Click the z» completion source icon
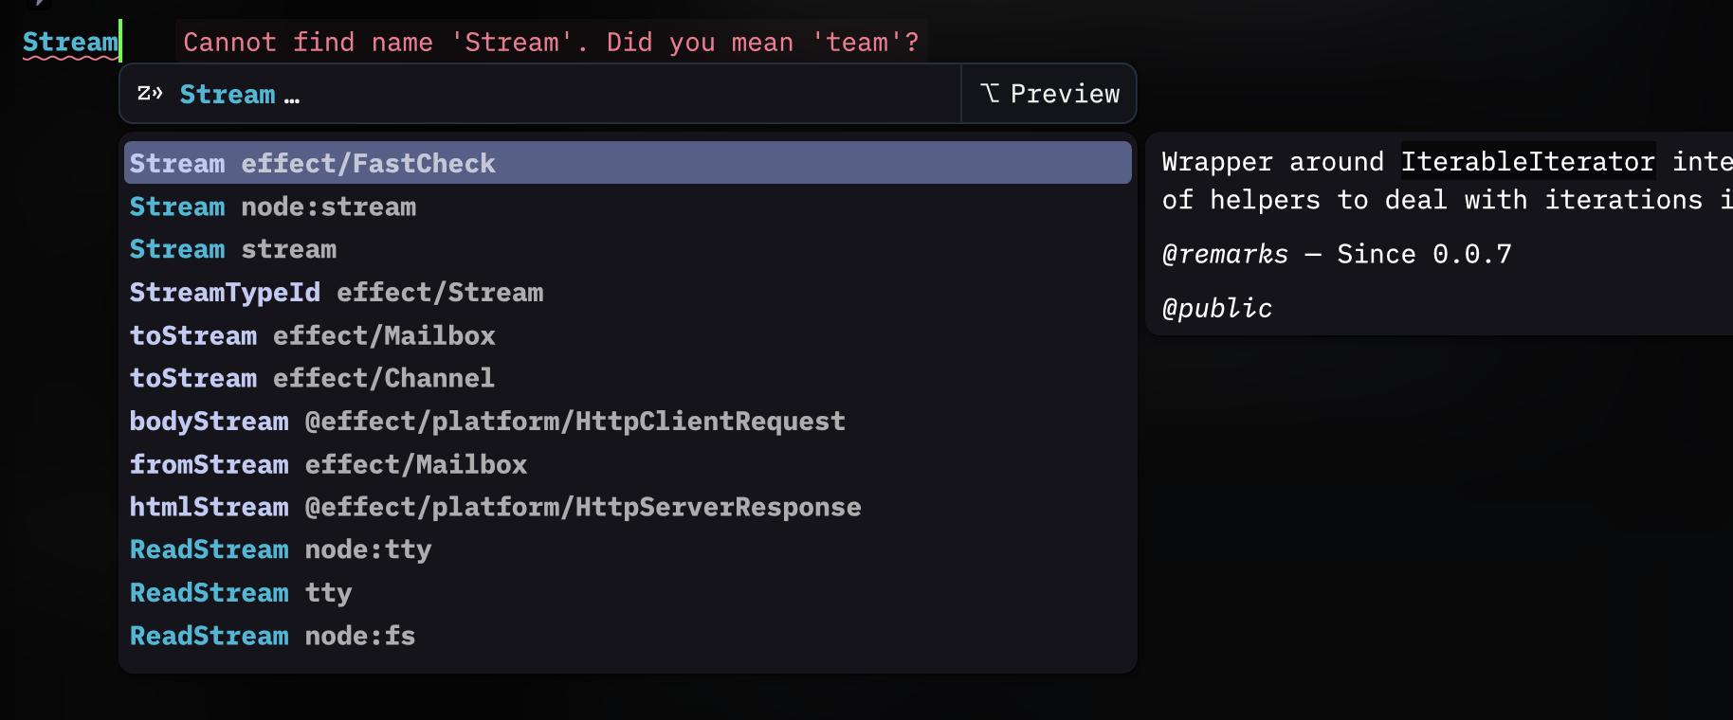The image size is (1733, 720). (x=149, y=93)
